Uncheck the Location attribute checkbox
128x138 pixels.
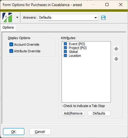[x=66, y=56]
